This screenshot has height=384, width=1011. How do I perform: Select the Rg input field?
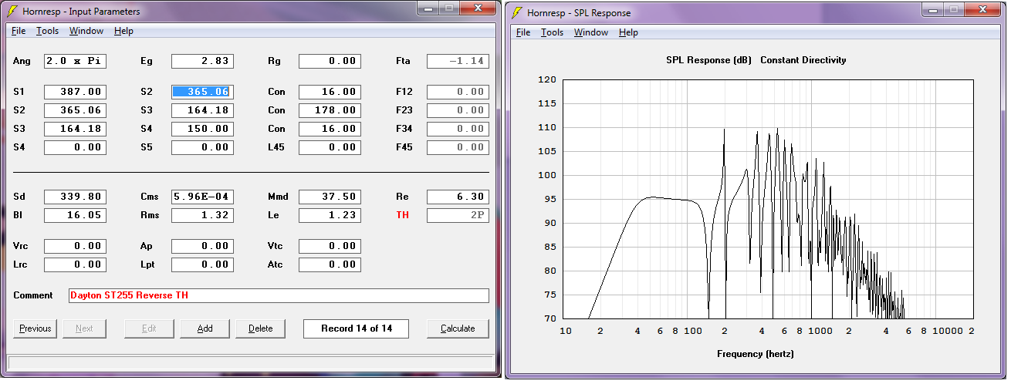click(330, 61)
